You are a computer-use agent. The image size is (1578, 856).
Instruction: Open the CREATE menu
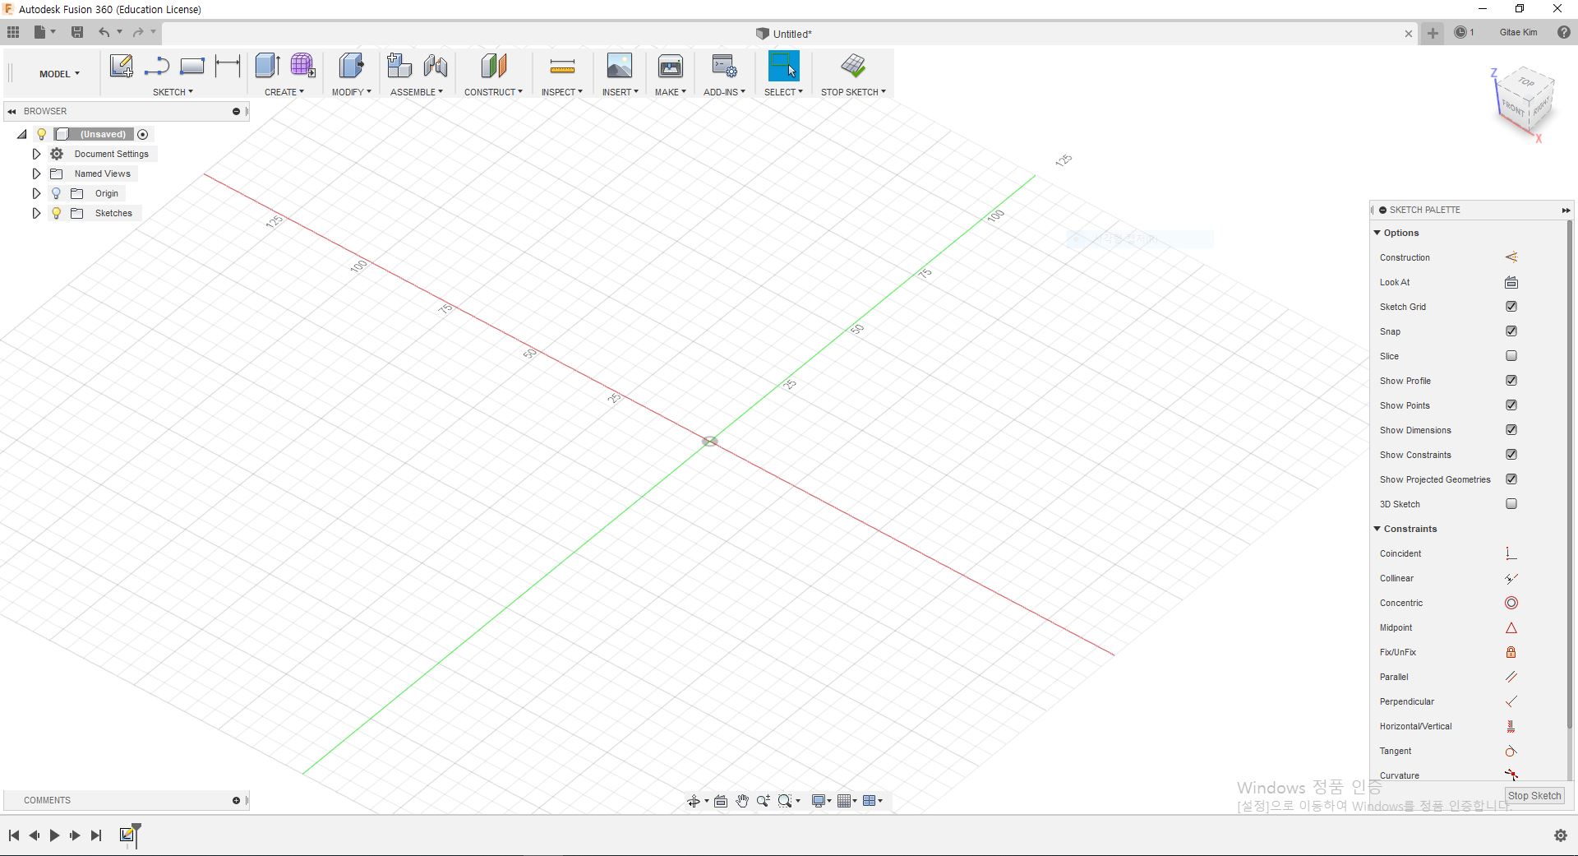point(284,92)
